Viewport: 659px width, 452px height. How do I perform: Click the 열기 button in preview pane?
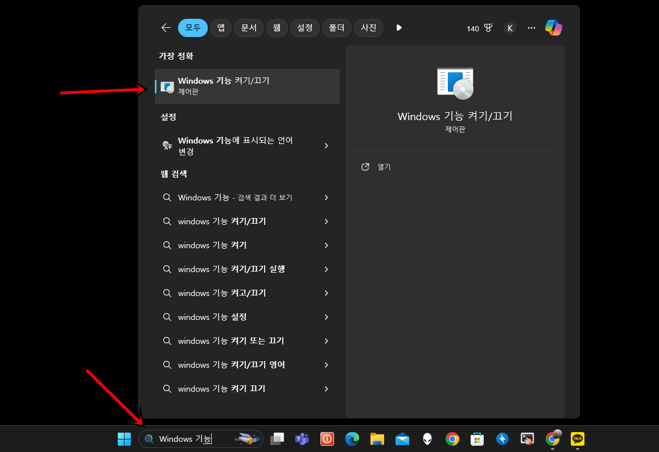[455, 167]
